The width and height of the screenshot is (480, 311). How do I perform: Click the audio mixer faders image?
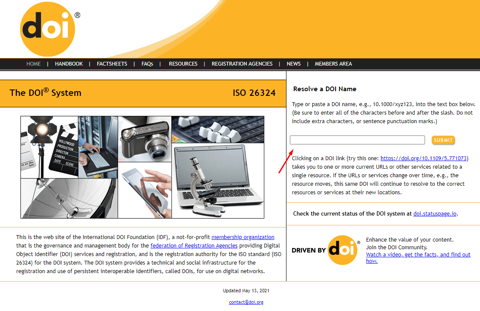pyautogui.click(x=218, y=130)
